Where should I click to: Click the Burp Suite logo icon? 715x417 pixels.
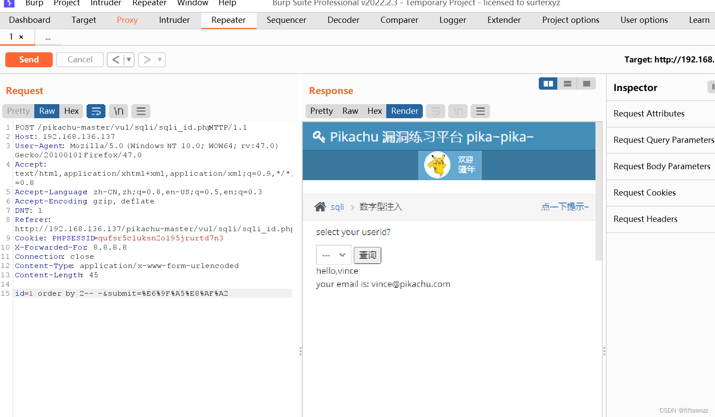pos(9,3)
